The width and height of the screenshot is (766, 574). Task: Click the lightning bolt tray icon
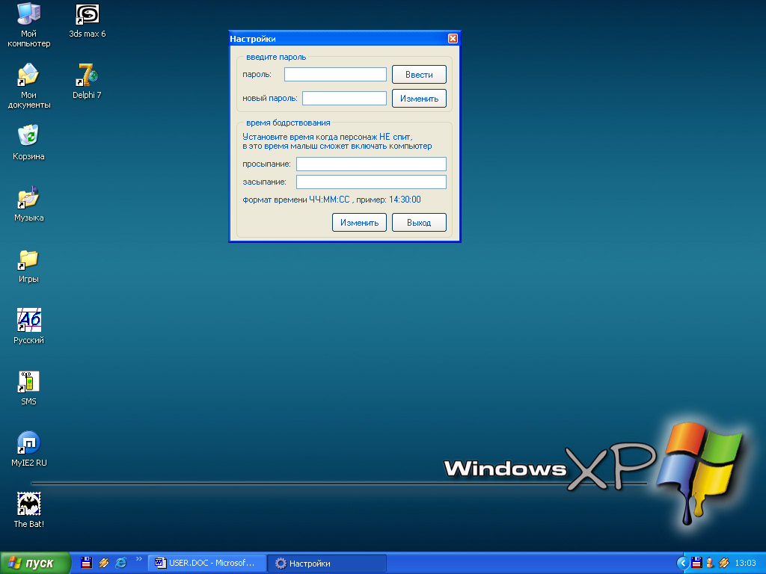724,563
